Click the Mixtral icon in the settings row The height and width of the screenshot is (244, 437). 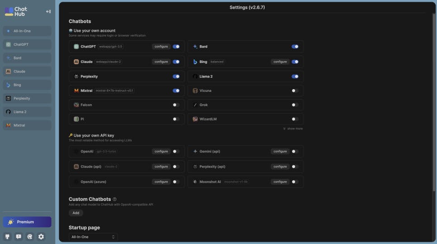coord(76,91)
